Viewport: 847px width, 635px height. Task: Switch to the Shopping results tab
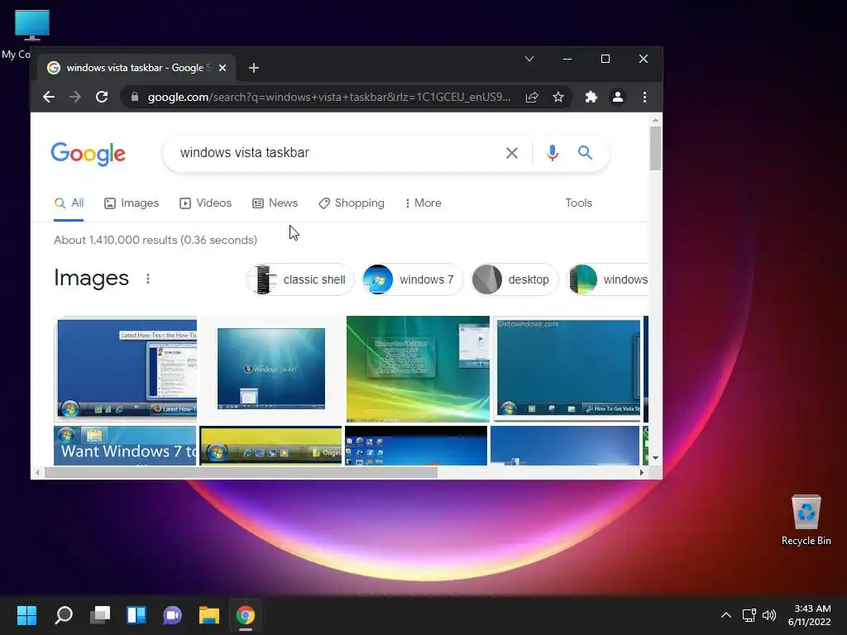click(351, 203)
